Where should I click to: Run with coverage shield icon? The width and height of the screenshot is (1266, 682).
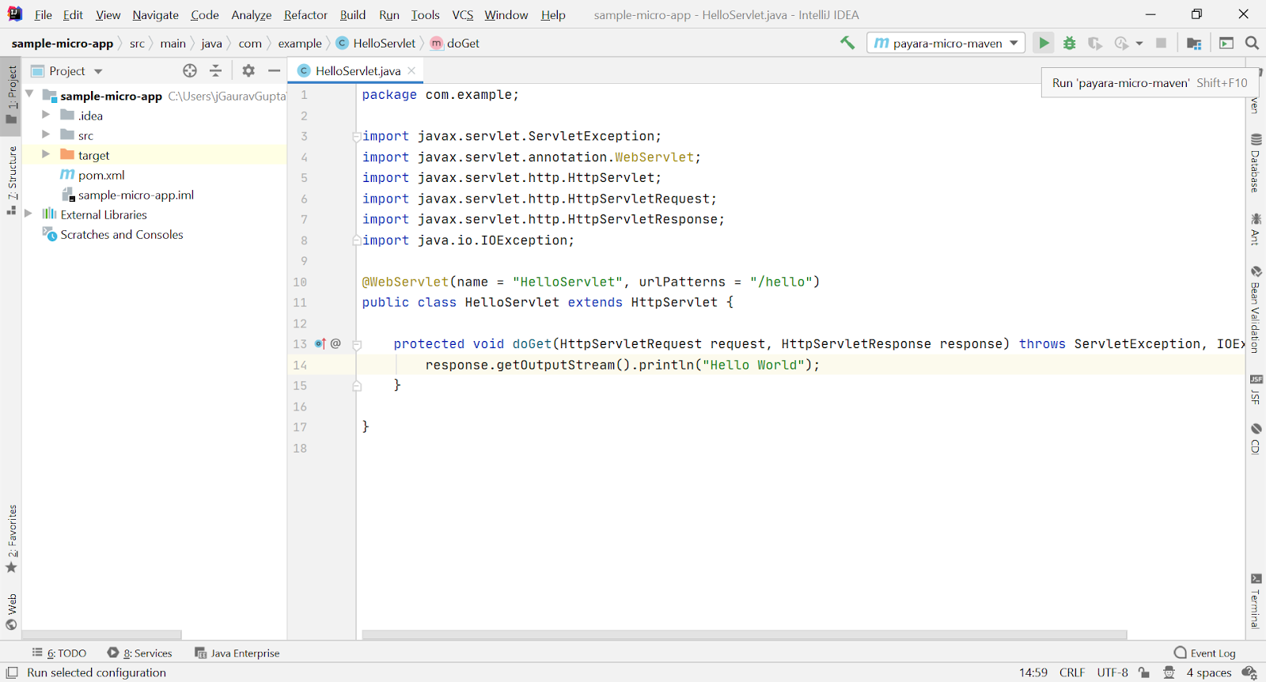click(1095, 43)
